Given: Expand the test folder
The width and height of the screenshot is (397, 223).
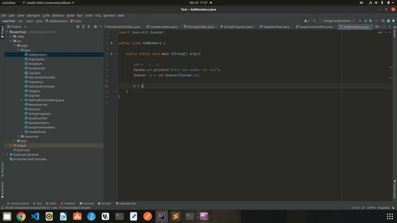Looking at the screenshot, I should tap(14, 141).
